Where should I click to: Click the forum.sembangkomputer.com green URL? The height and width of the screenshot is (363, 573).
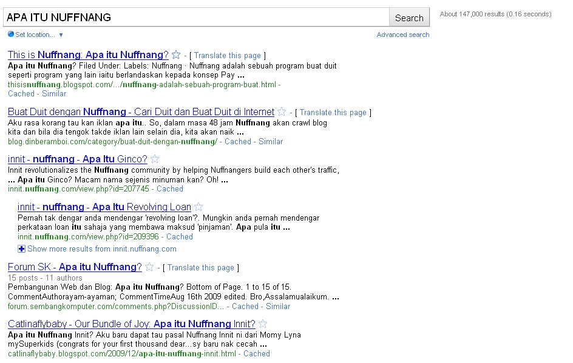pyautogui.click(x=116, y=307)
